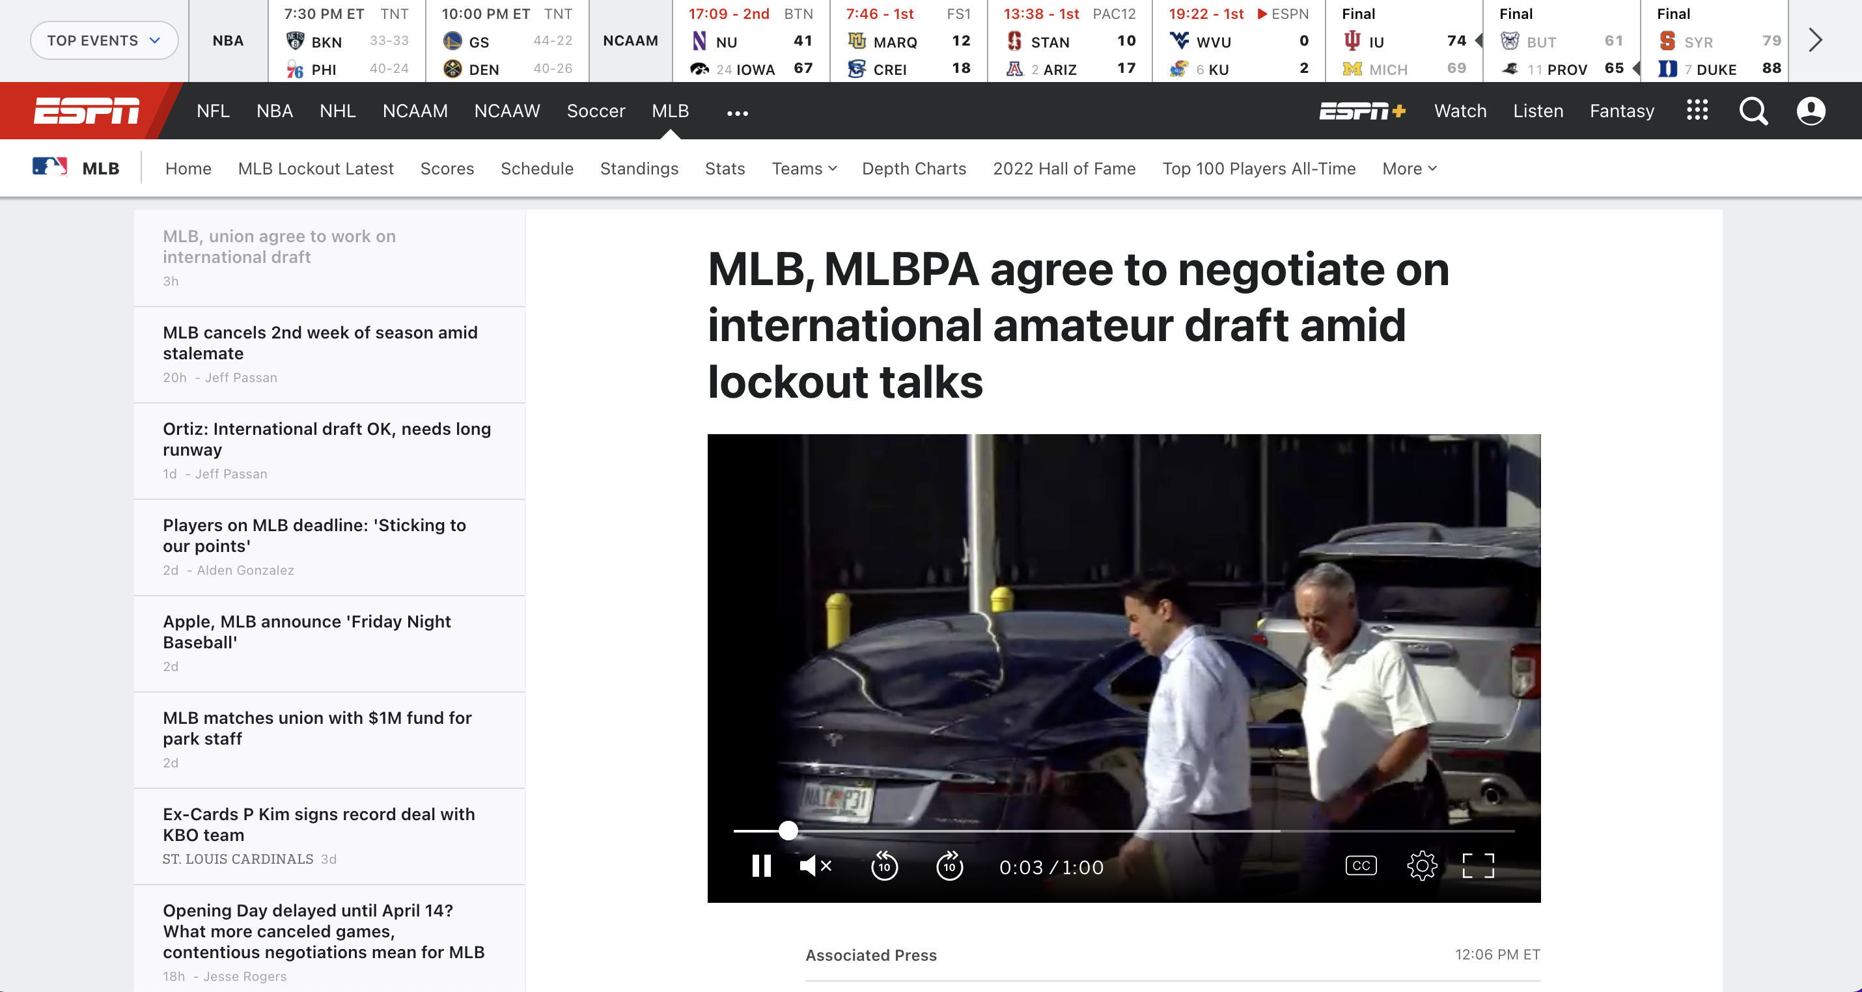Click the Warriors team logo
The width and height of the screenshot is (1862, 992).
point(452,40)
